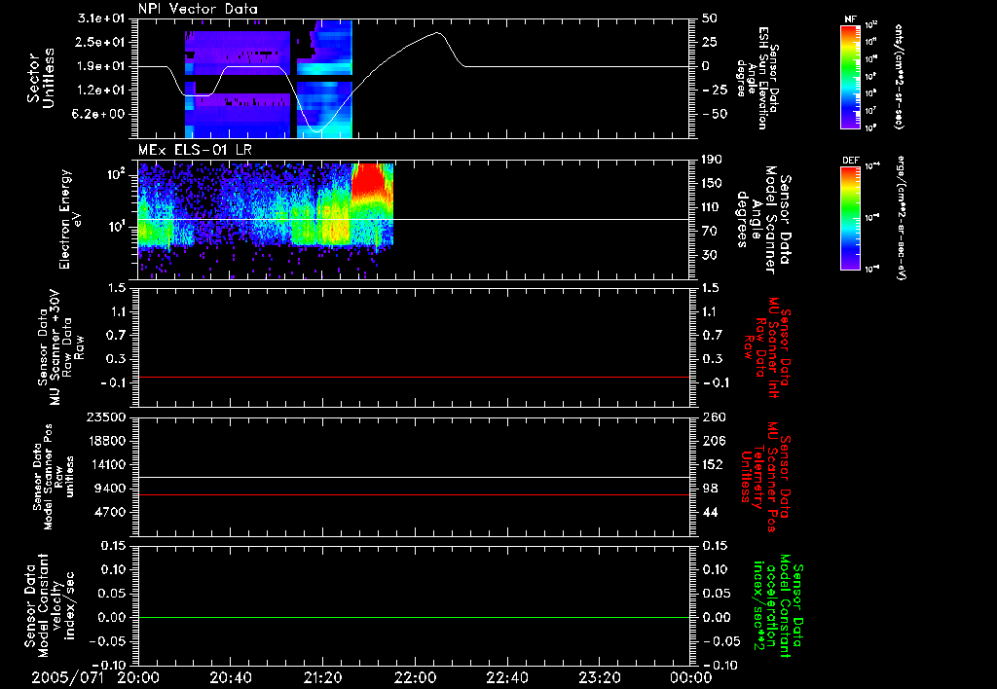This screenshot has height=689, width=997.
Task: Click the 18800 scanner position tick label
Action: coord(107,441)
